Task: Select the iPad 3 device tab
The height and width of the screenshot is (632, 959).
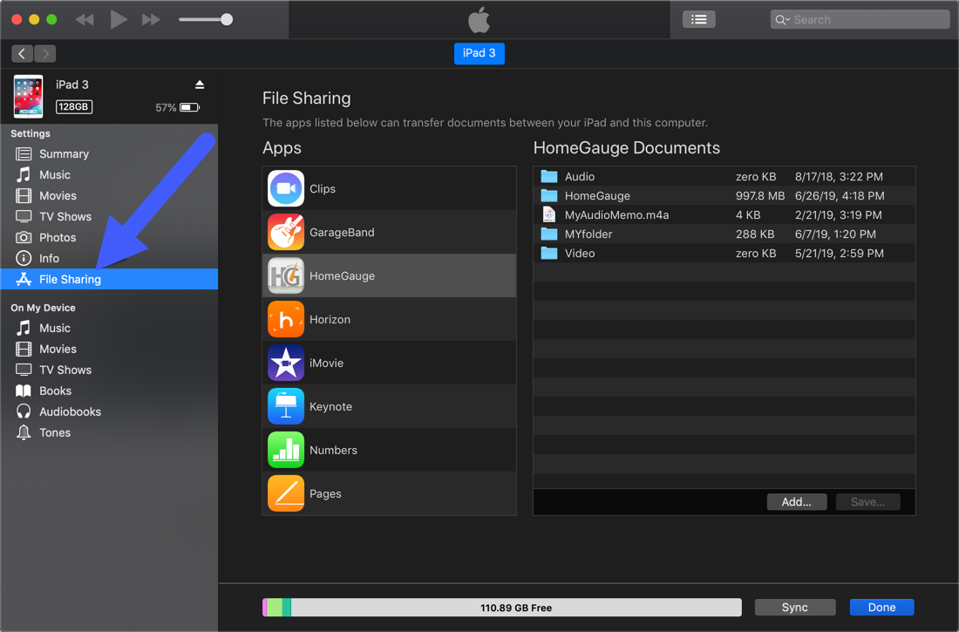Action: pos(479,53)
